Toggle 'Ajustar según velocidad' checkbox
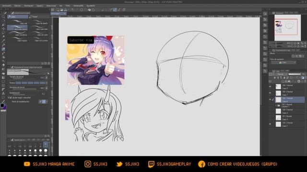Viewport: 307px width, 172px height. pyautogui.click(x=11, y=97)
